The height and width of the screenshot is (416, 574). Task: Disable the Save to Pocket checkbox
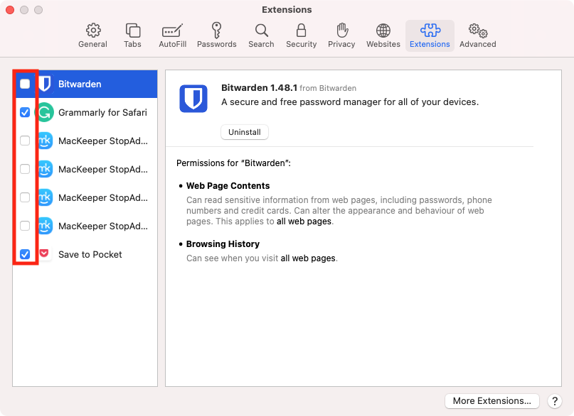click(x=25, y=254)
